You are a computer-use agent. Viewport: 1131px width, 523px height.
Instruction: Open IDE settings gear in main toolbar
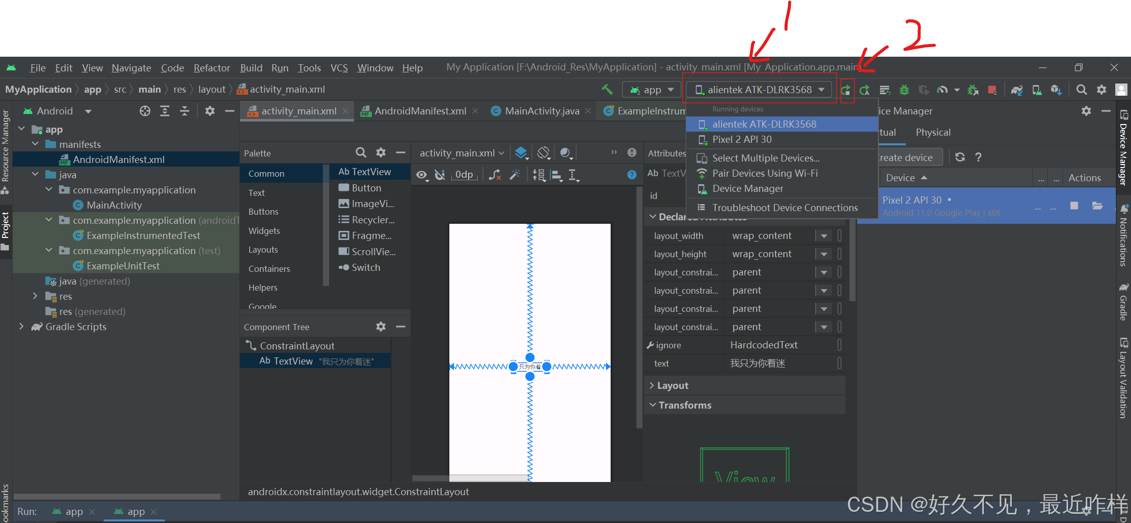pos(1102,90)
